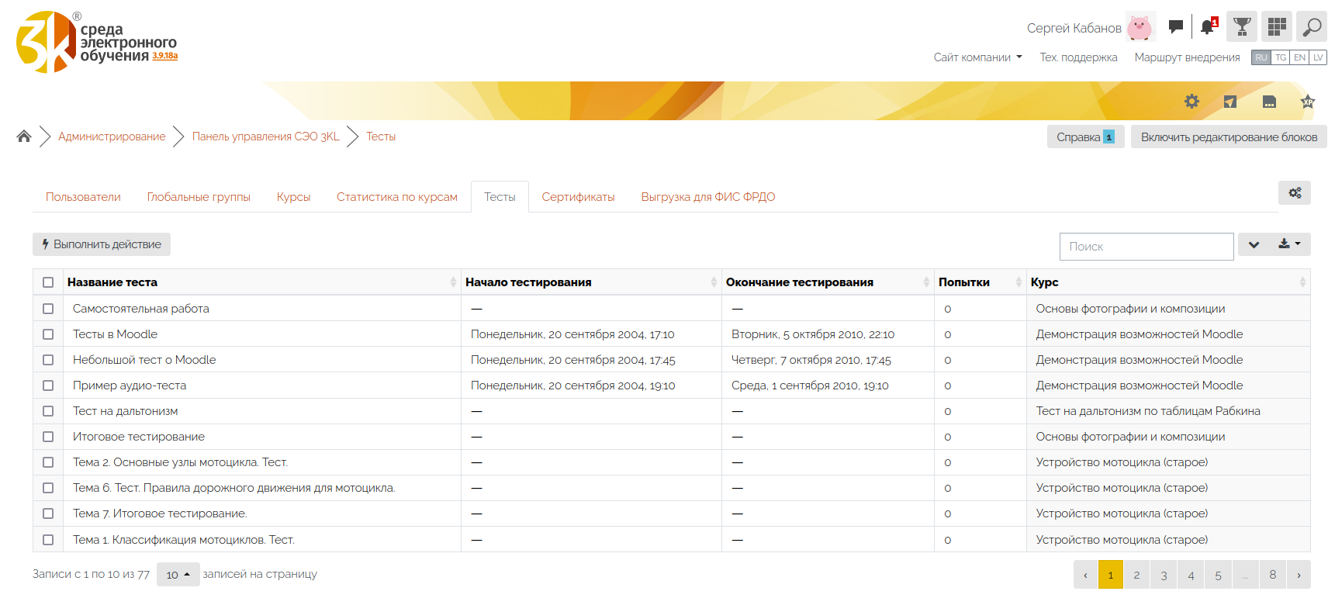Tick the checkbox for Тесты в Moodle
1335x605 pixels.
pyautogui.click(x=48, y=334)
